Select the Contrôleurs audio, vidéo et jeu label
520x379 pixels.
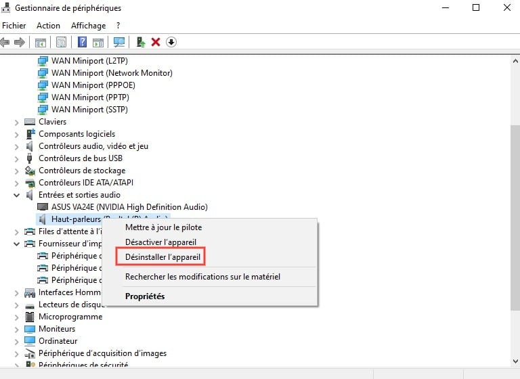point(93,146)
